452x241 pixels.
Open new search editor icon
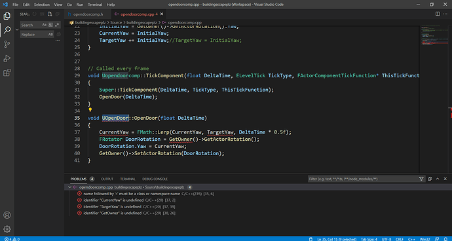(50, 14)
